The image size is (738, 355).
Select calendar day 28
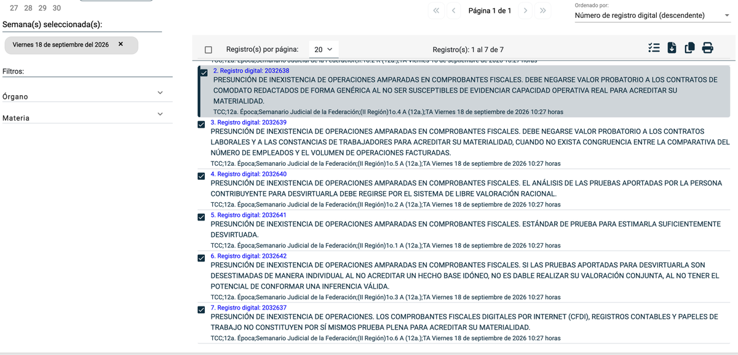point(28,8)
